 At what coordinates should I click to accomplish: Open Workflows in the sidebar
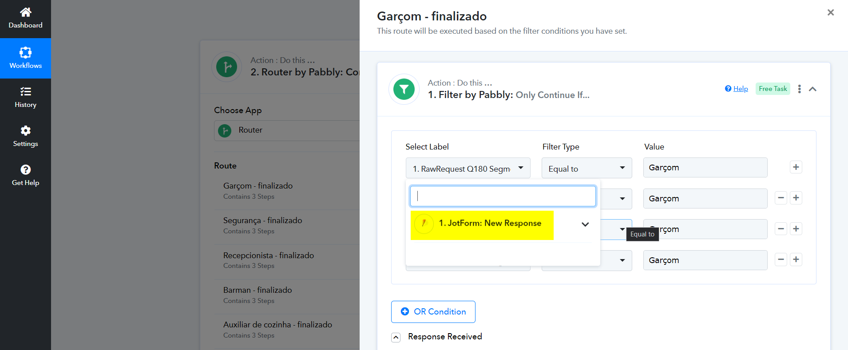(25, 58)
